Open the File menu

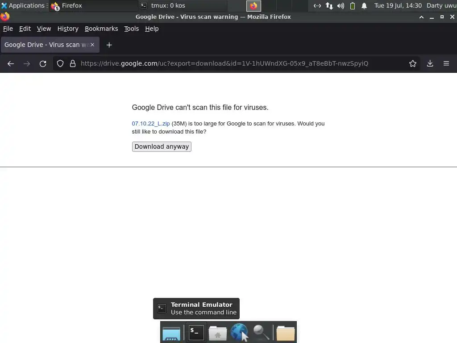click(8, 29)
